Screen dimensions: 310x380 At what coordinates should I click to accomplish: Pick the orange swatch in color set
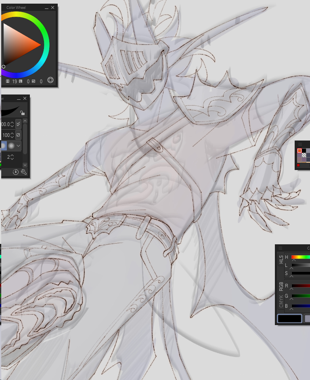pos(300,151)
